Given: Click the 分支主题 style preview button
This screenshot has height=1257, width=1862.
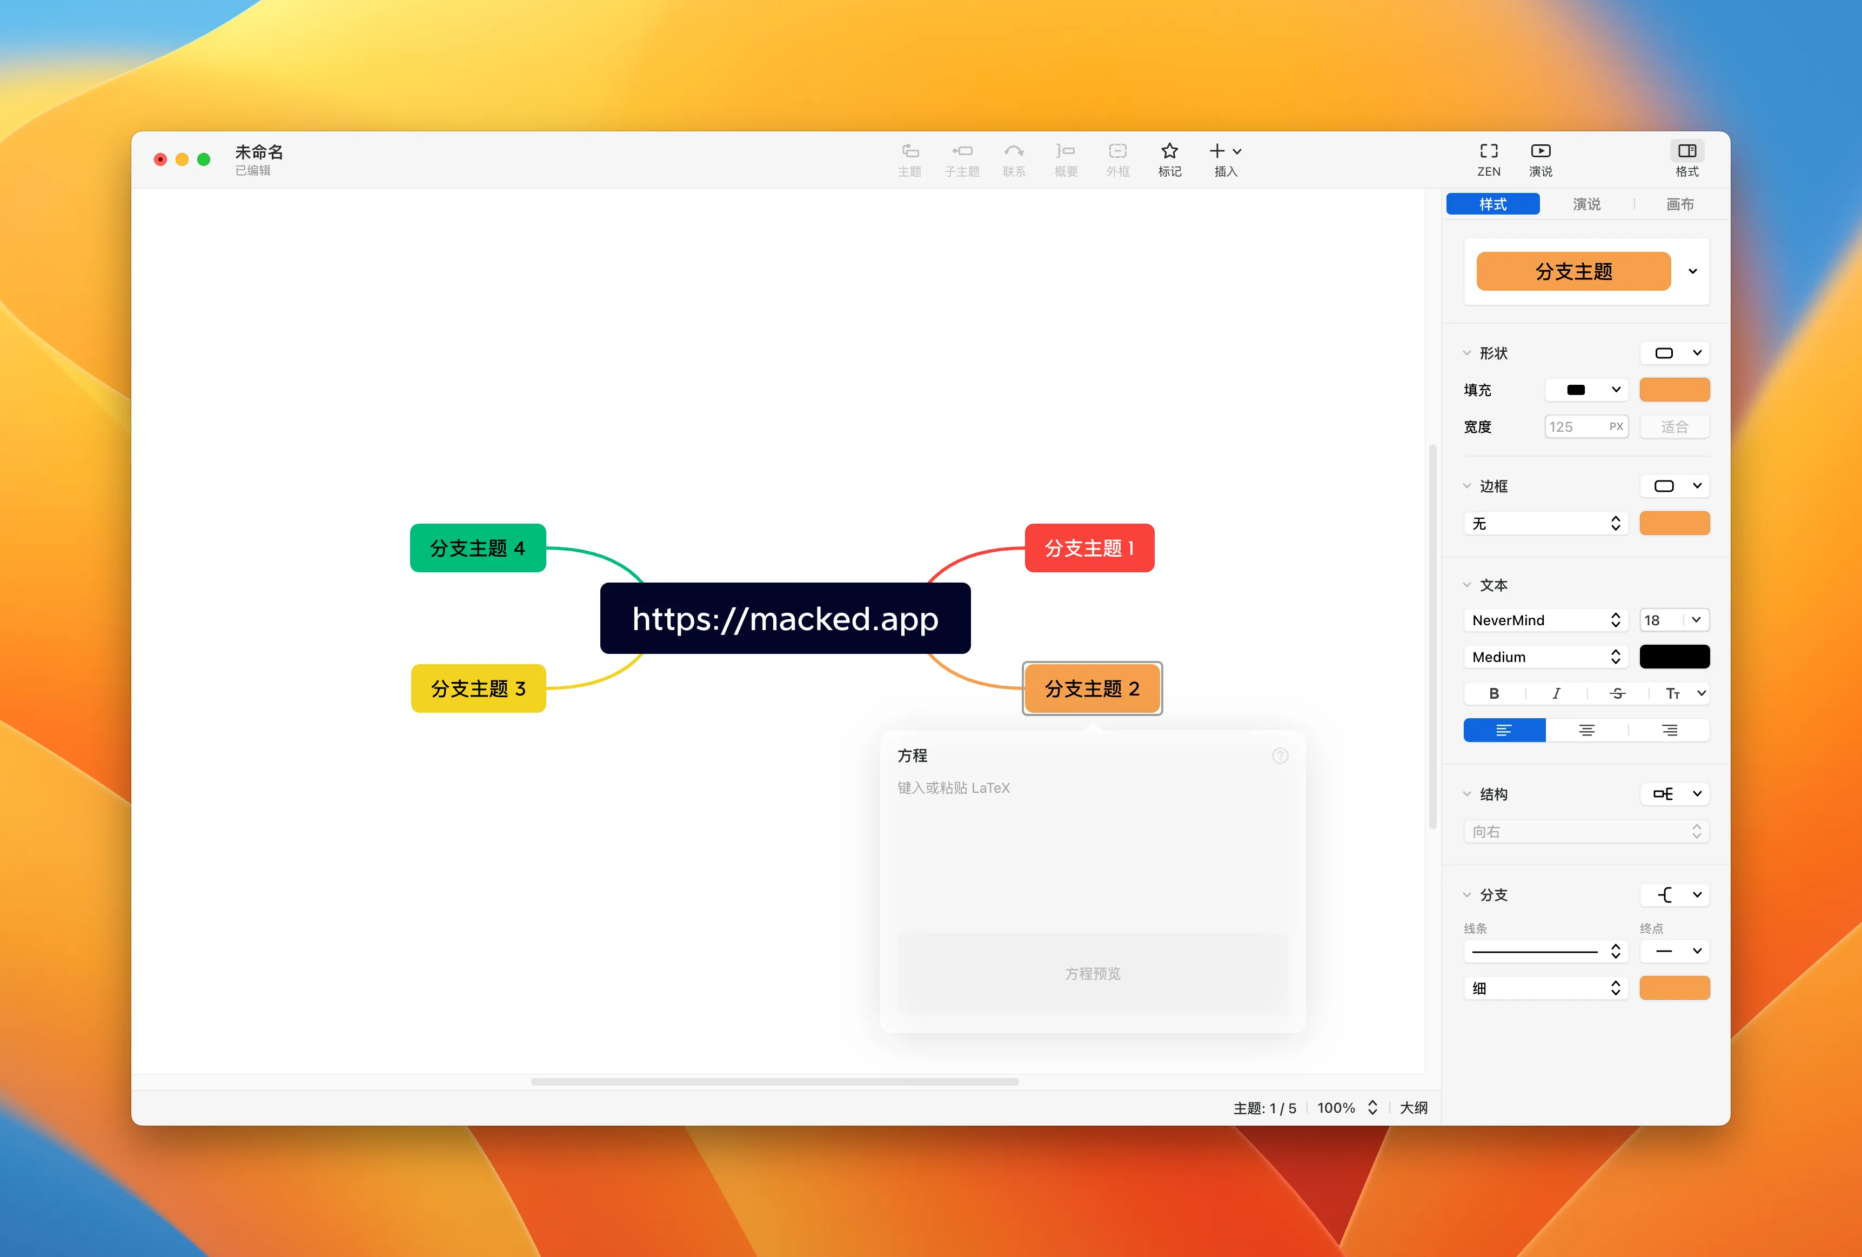Looking at the screenshot, I should point(1573,272).
